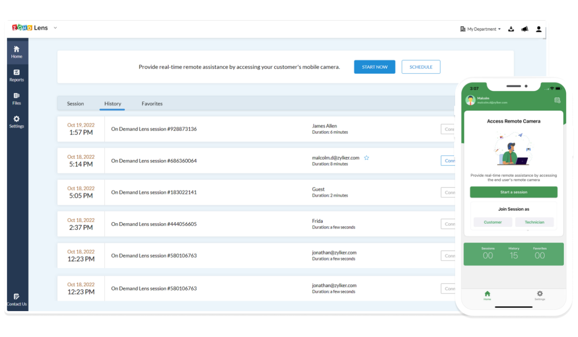Open the user profile icon

point(538,29)
